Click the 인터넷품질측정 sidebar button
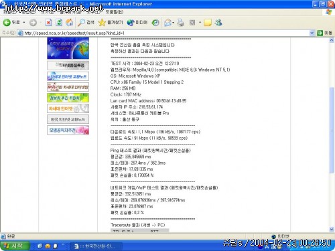This screenshot has height=251, width=335. [68, 66]
